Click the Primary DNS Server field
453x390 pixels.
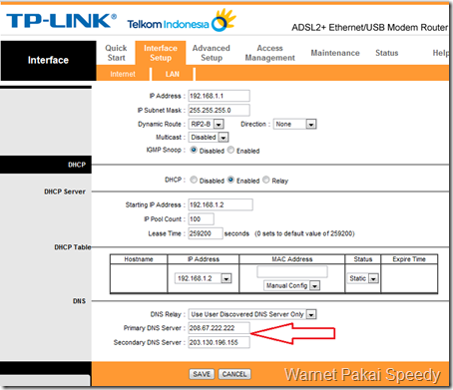[219, 328]
